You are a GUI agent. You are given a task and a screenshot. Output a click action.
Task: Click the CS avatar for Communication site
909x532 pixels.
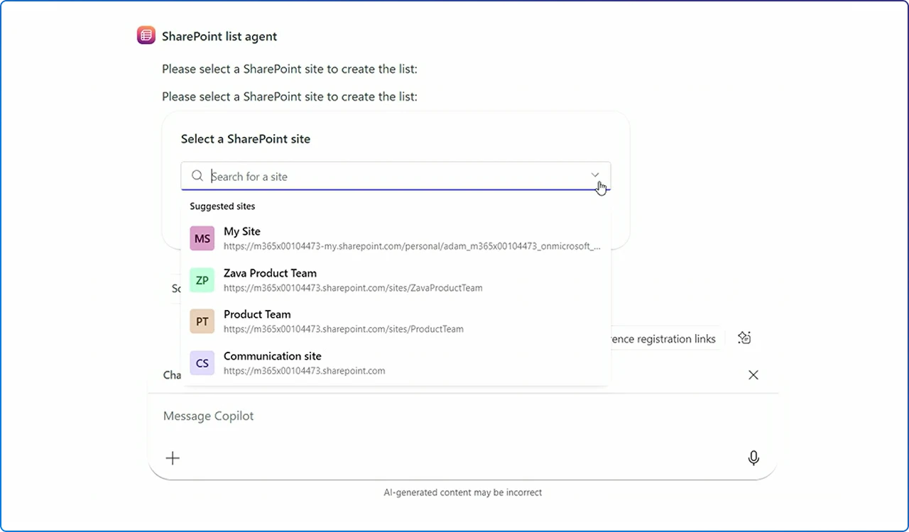tap(202, 363)
